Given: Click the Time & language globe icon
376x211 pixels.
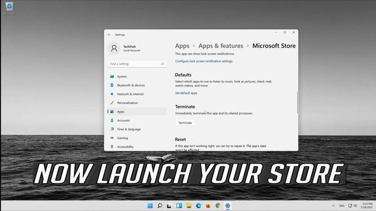Looking at the screenshot, I should (112, 129).
